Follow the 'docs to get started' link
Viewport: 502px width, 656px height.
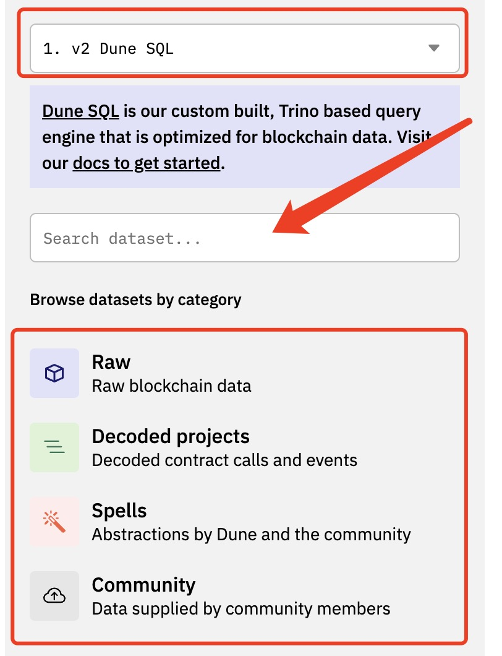[146, 163]
